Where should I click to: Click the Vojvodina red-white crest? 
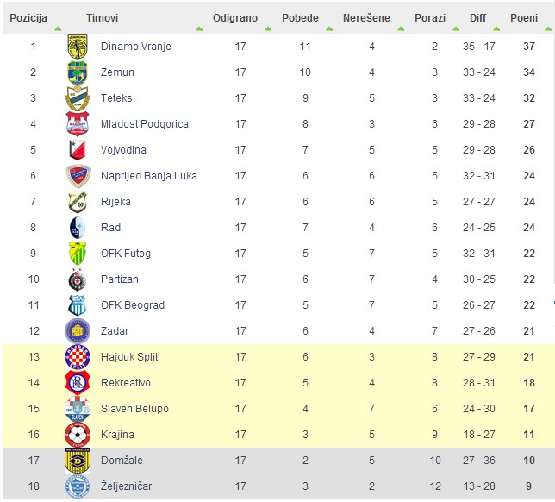[78, 150]
